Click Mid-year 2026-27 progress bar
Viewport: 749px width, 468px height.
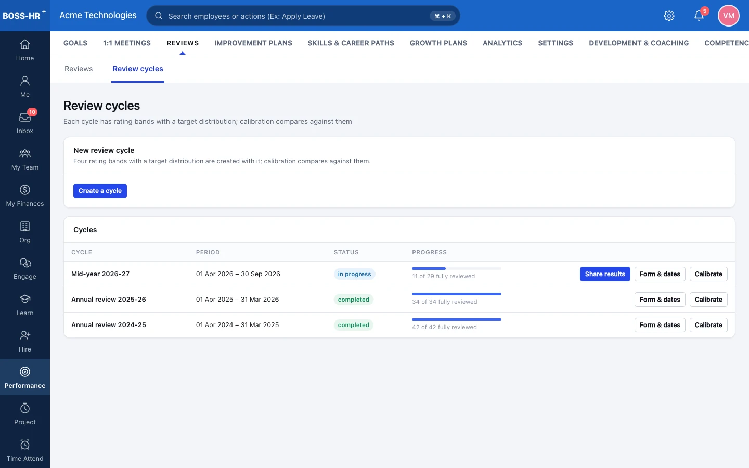(x=457, y=268)
